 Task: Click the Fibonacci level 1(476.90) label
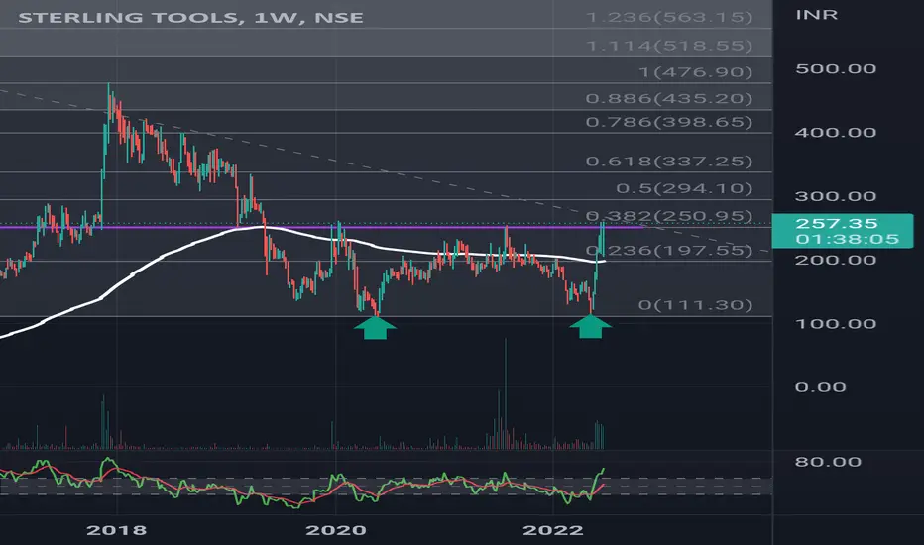point(696,72)
